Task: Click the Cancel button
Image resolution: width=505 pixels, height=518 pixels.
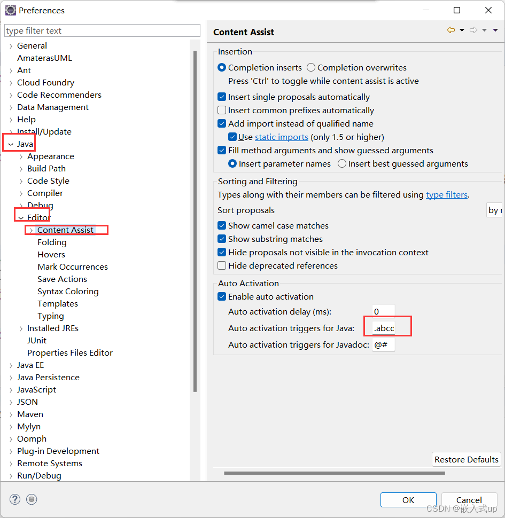Action: tap(469, 500)
